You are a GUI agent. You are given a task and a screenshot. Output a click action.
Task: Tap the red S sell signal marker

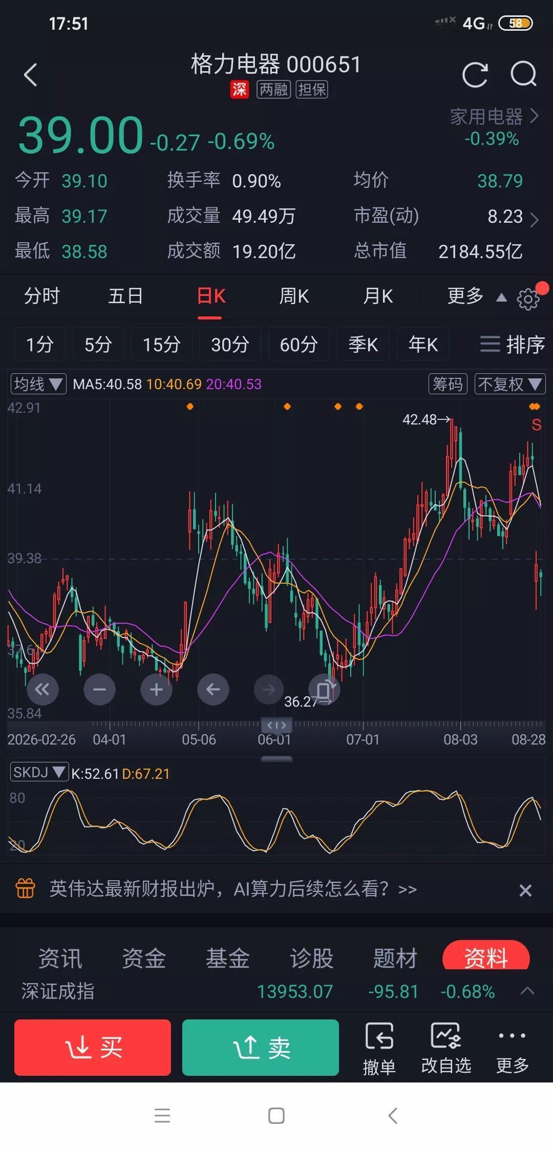click(x=536, y=424)
